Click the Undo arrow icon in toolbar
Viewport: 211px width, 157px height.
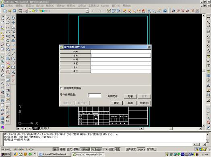pos(93,11)
